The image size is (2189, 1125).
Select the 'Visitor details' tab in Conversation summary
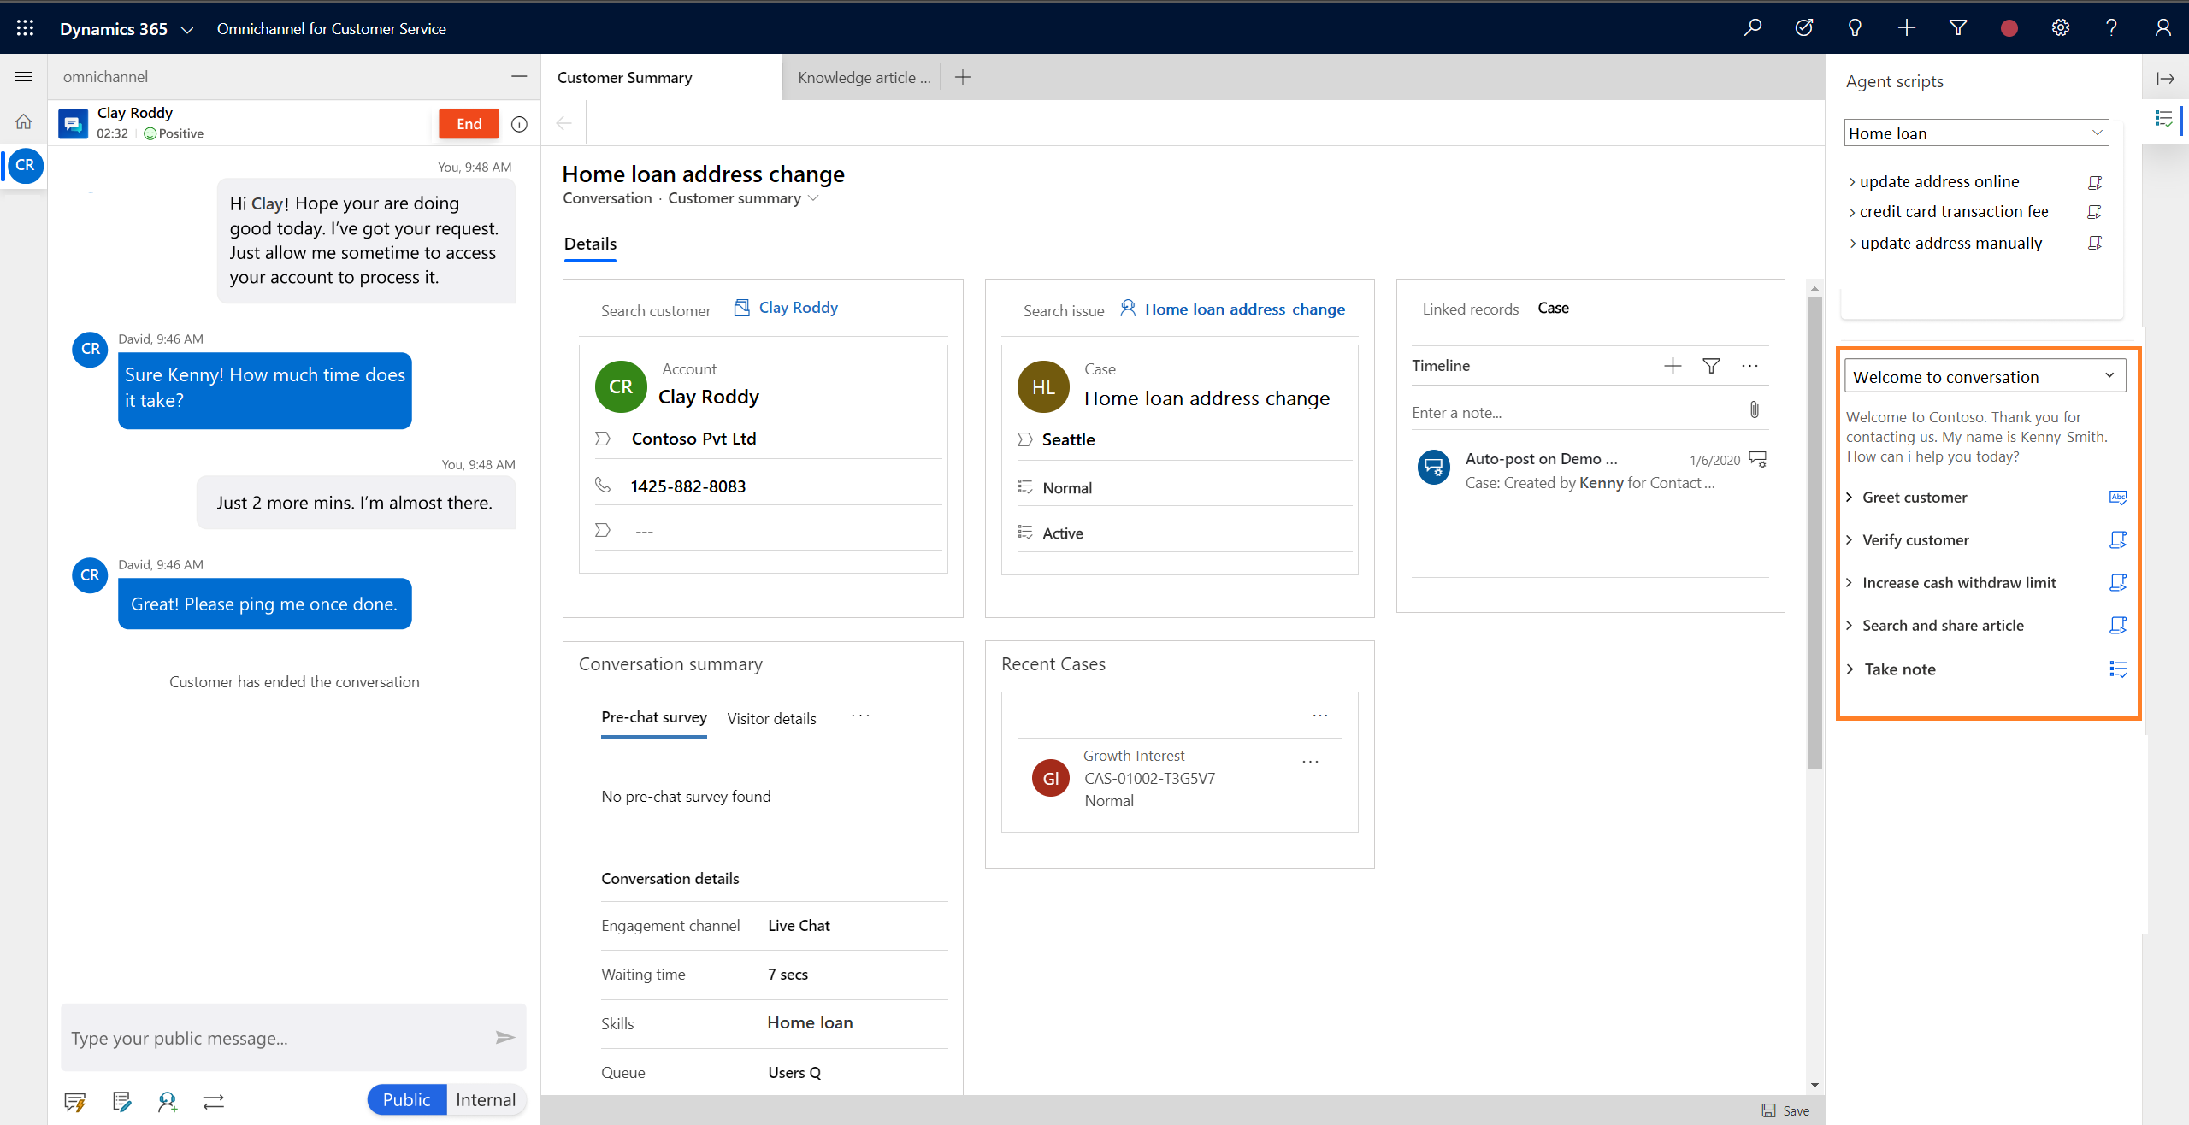coord(770,716)
